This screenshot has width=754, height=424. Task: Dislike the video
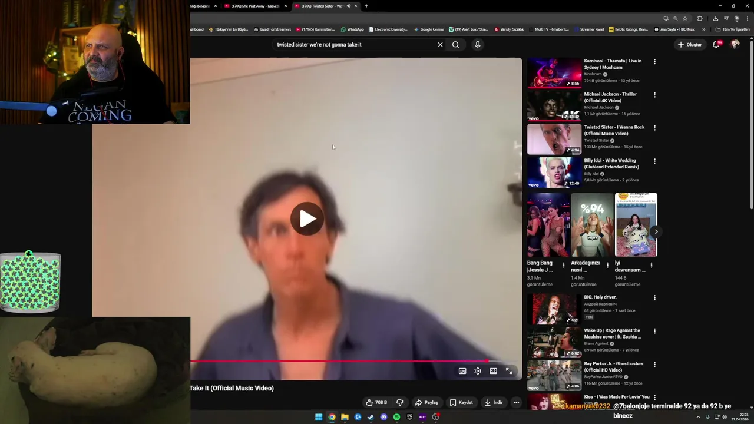tap(400, 403)
